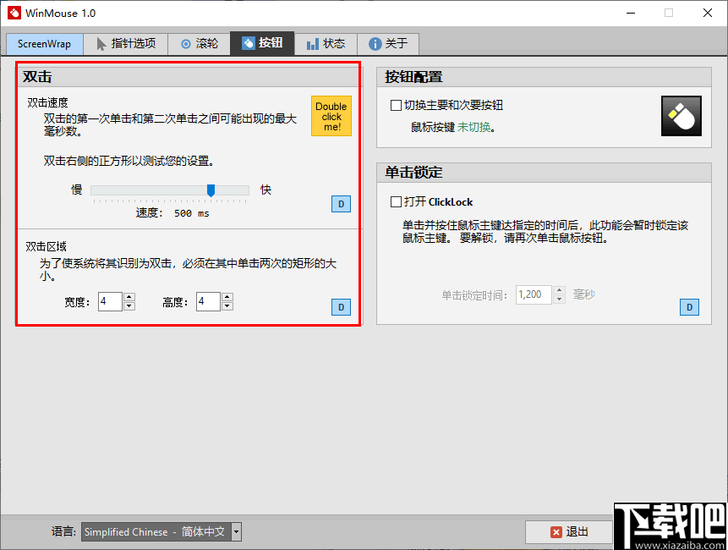Image resolution: width=728 pixels, height=550 pixels.
Task: Click the mouse illustration in 按钮配置 panel
Action: (x=681, y=116)
